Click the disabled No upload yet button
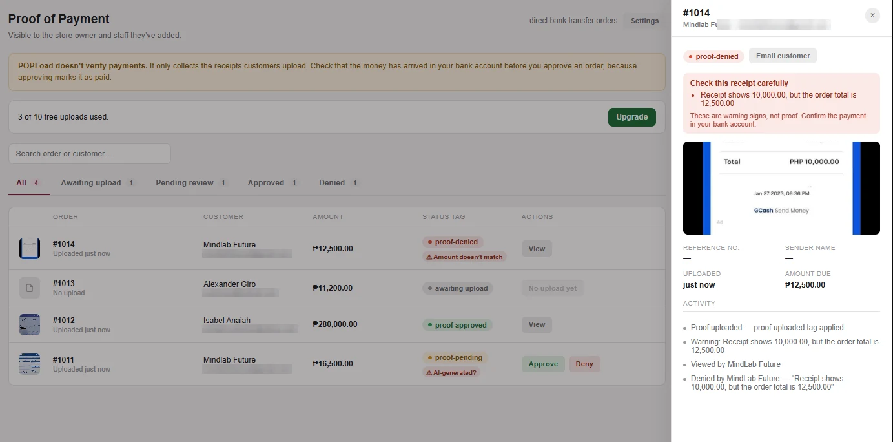The image size is (893, 442). pos(553,288)
